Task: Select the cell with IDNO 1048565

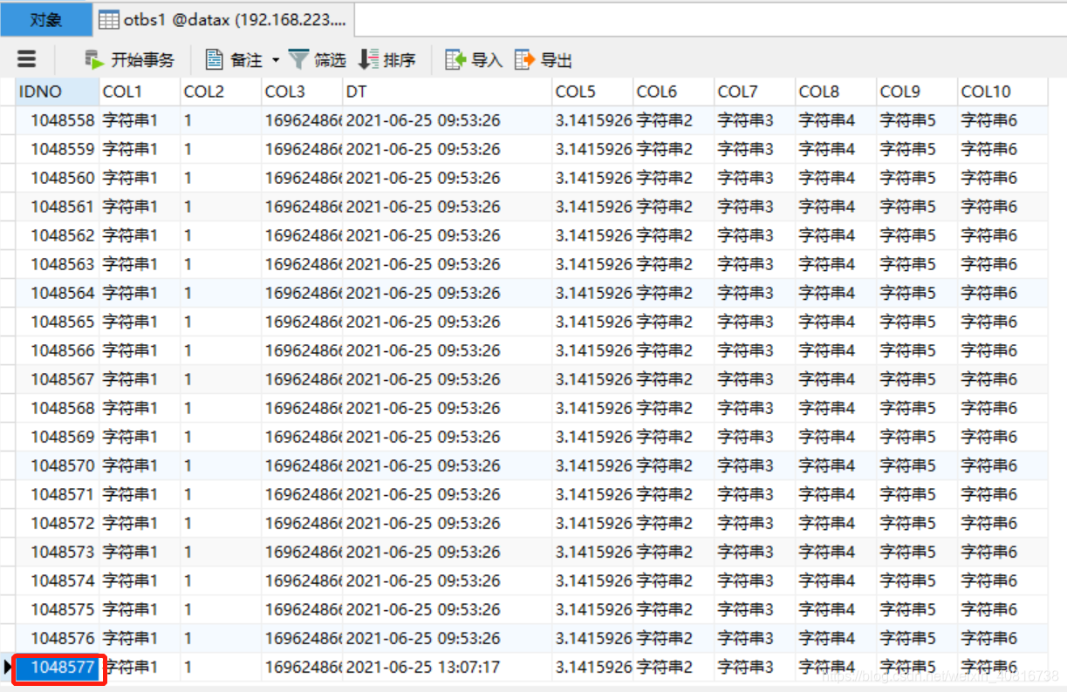Action: [58, 322]
